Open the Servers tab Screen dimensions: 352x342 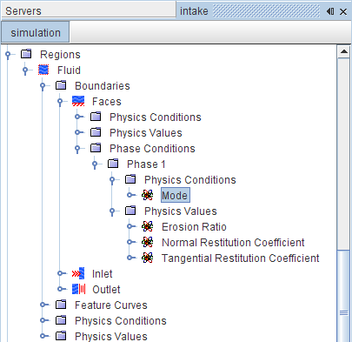pos(23,11)
